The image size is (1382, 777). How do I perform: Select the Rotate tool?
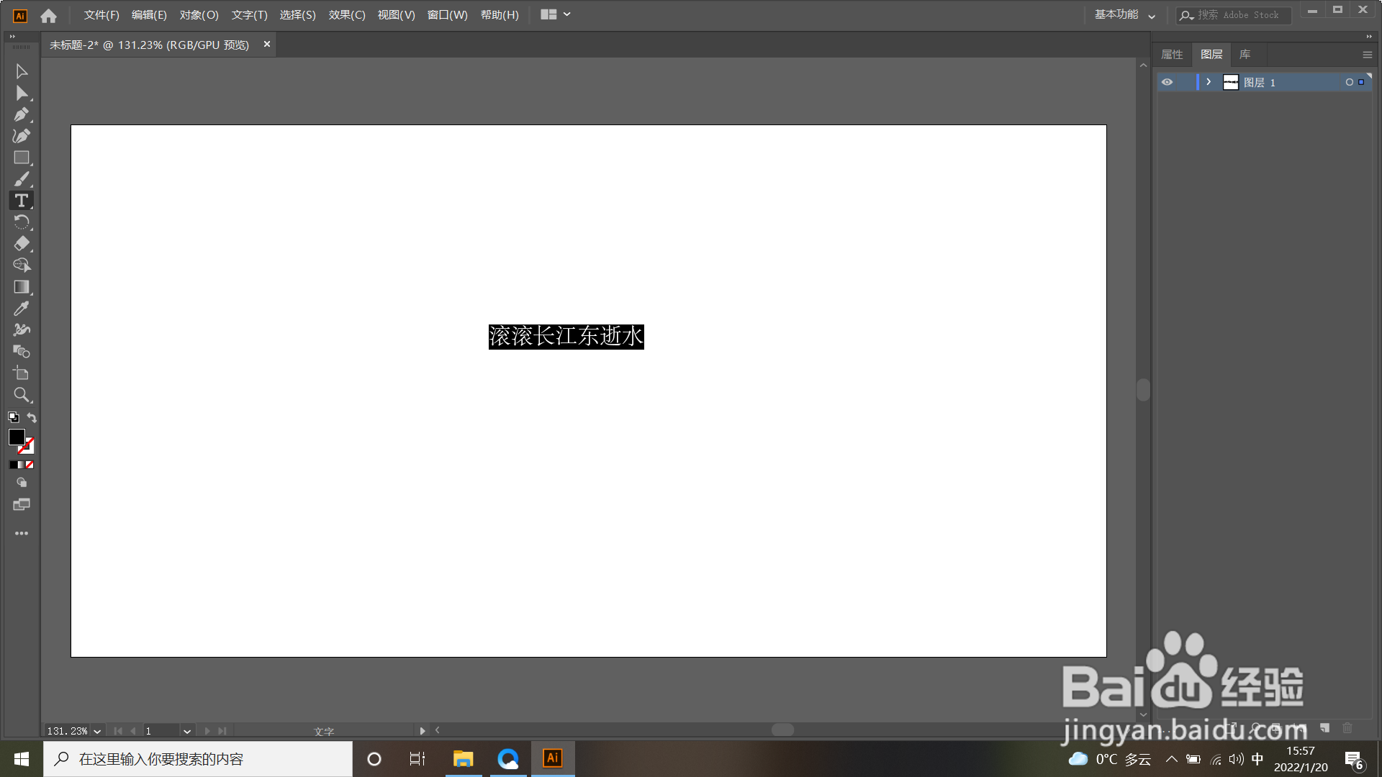(21, 222)
